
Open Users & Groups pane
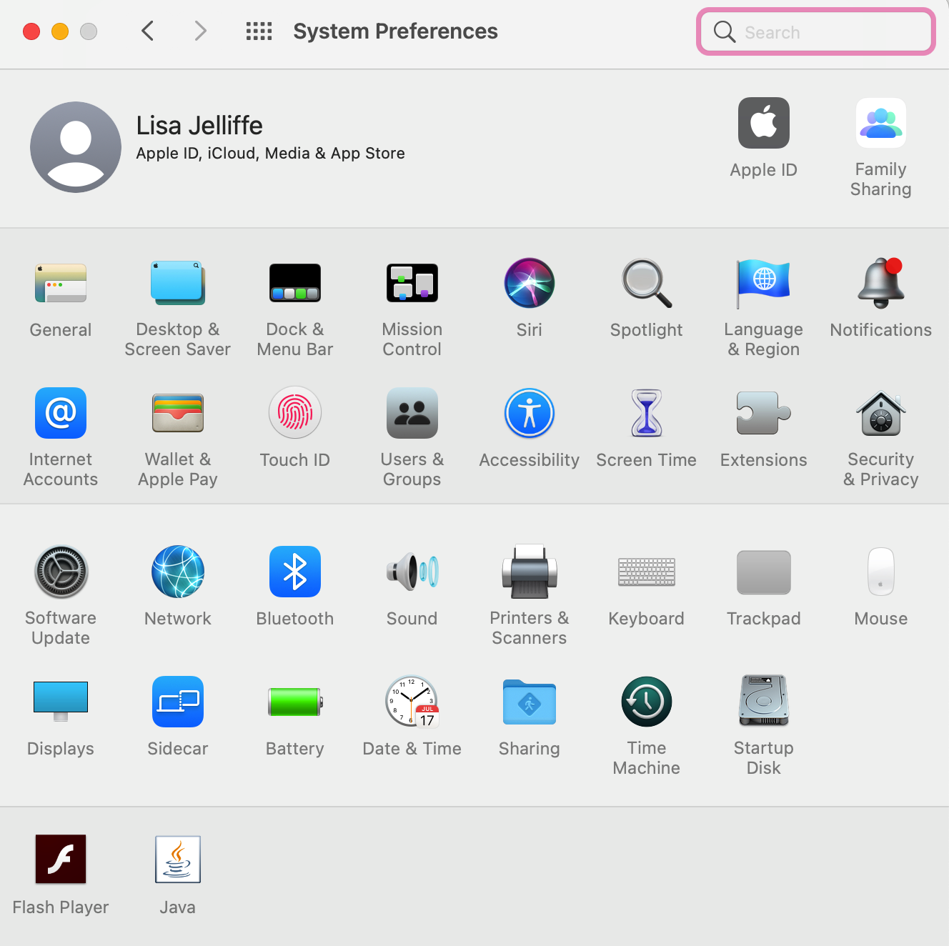tap(412, 413)
